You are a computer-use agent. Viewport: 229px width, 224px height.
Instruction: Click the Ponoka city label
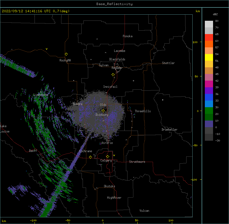[128, 36]
